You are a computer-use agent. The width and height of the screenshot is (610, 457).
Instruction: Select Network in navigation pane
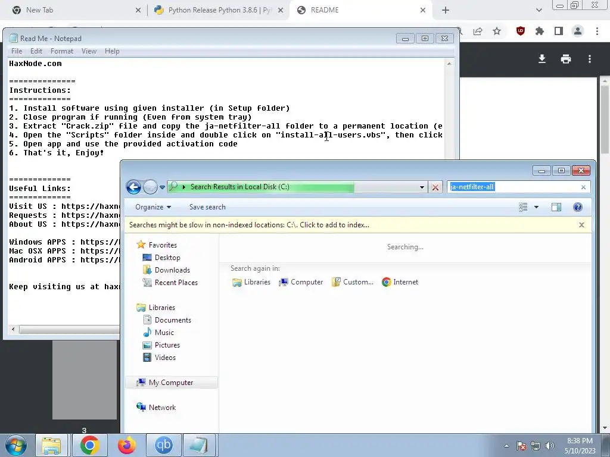[x=162, y=408]
